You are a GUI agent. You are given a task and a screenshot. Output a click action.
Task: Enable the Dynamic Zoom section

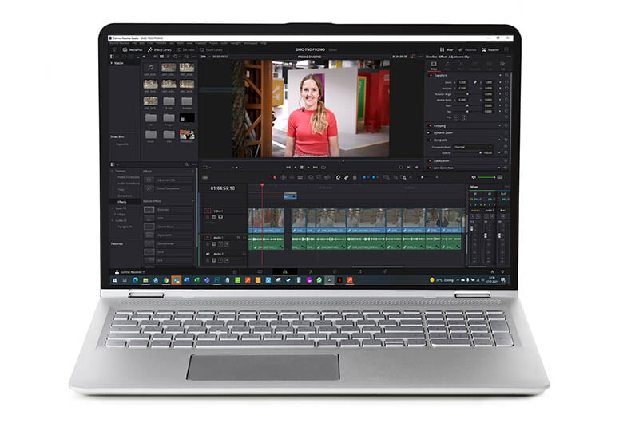[429, 132]
